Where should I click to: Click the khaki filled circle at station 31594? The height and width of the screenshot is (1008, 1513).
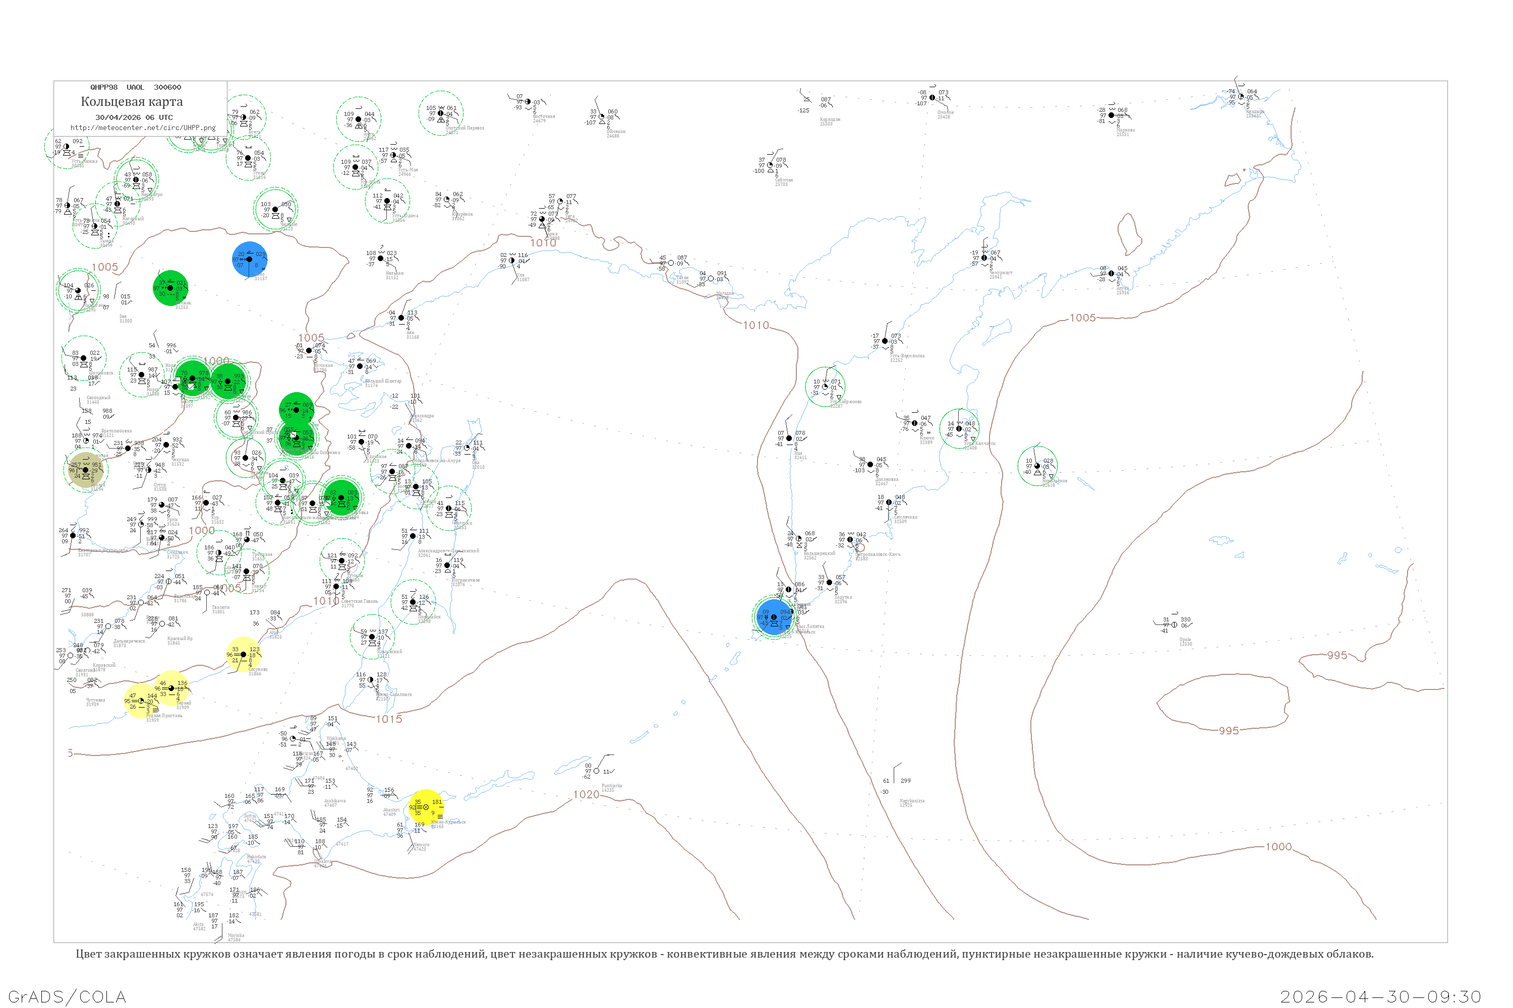tap(86, 470)
